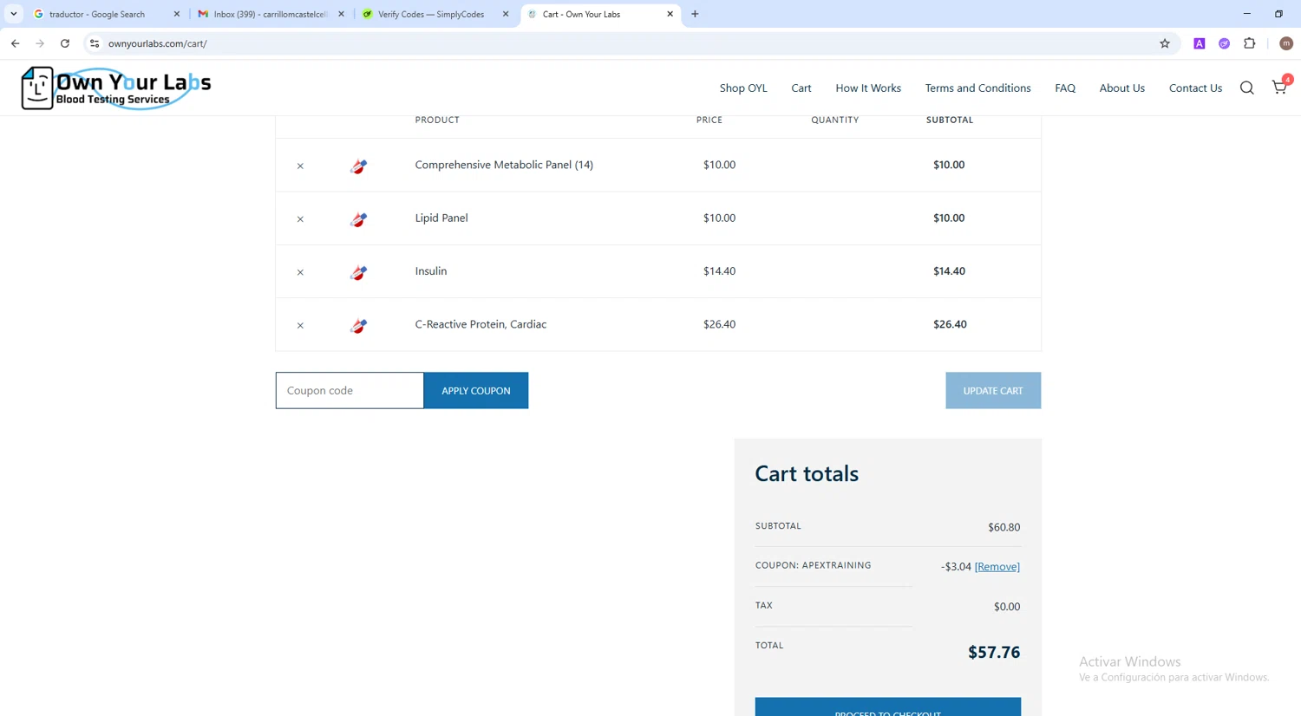Select the $14.40 price for Insulin
The width and height of the screenshot is (1301, 716).
click(719, 271)
